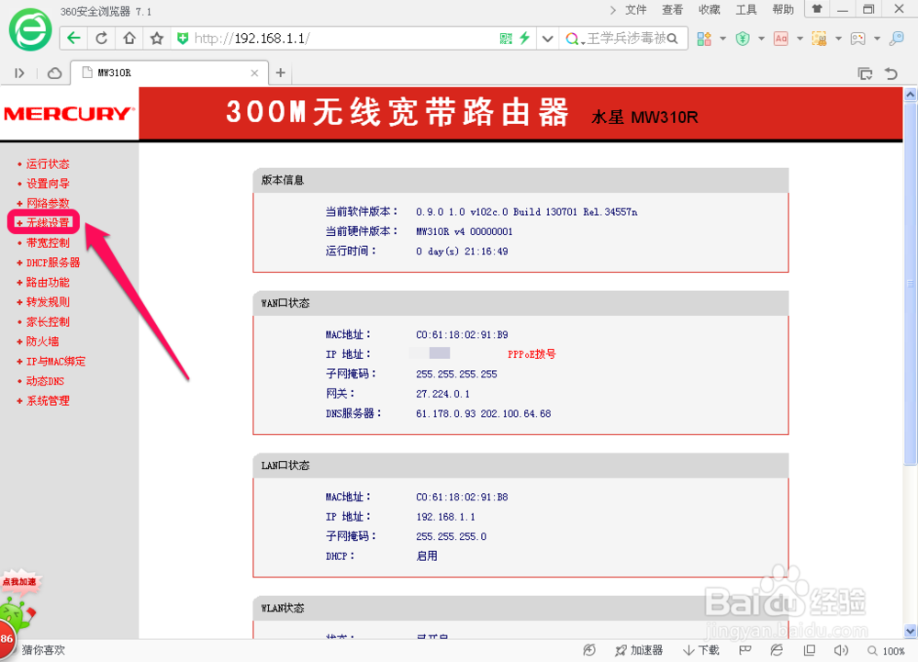Expand 路由功能 menu item

point(48,282)
